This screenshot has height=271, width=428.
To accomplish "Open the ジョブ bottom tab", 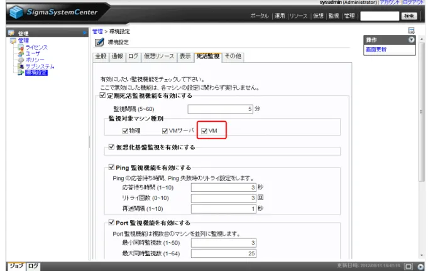I will [x=16, y=266].
